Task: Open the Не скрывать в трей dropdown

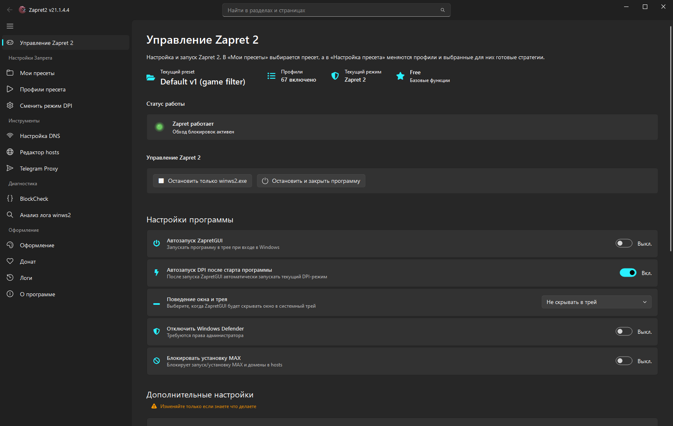Action: 597,302
